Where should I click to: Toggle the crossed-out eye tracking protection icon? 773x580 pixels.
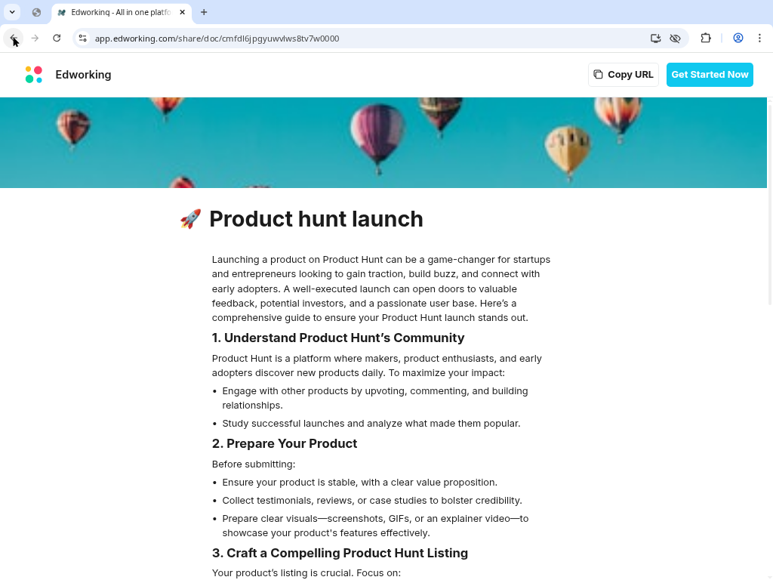pos(675,39)
